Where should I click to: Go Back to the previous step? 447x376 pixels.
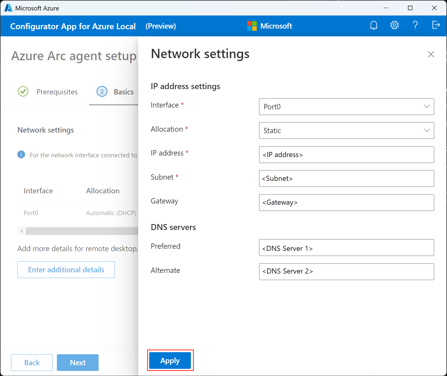click(32, 363)
